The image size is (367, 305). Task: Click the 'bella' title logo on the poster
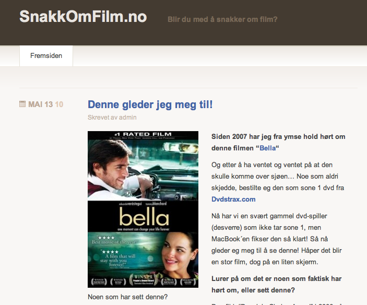coord(144,217)
